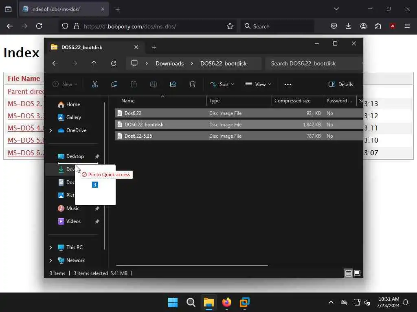
Task: Open new Firefox tab
Action: coord(118,9)
